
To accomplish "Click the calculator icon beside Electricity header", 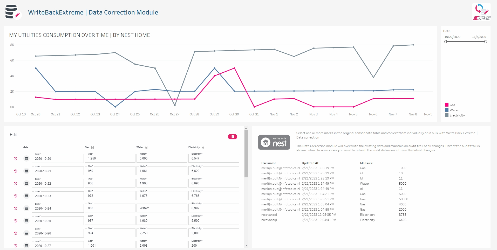I will pos(203,147).
